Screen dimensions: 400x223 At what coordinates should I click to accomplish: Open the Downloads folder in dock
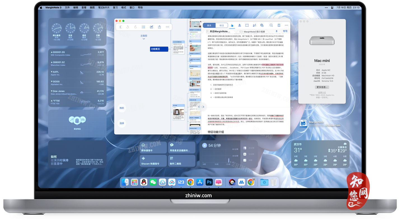click(264, 182)
